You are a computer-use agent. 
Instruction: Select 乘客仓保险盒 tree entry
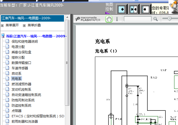tap(21, 52)
